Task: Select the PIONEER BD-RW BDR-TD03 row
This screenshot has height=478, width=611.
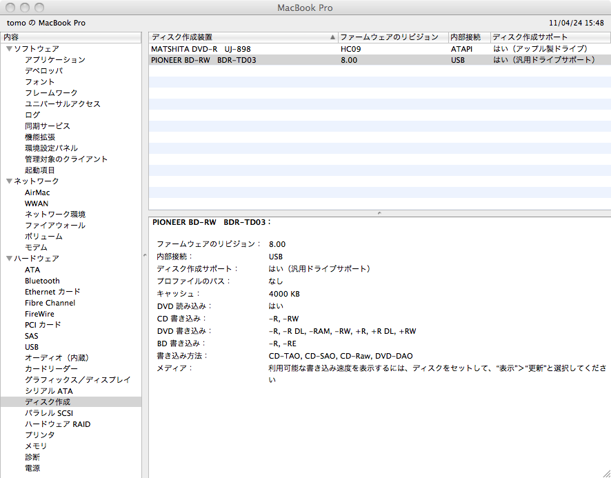Action: click(379, 60)
